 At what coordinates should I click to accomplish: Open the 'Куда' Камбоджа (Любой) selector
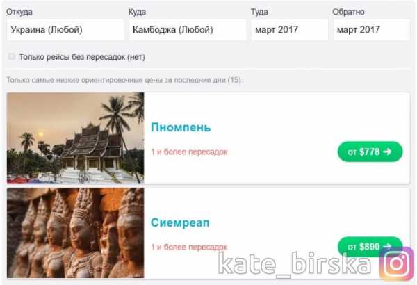pos(188,30)
